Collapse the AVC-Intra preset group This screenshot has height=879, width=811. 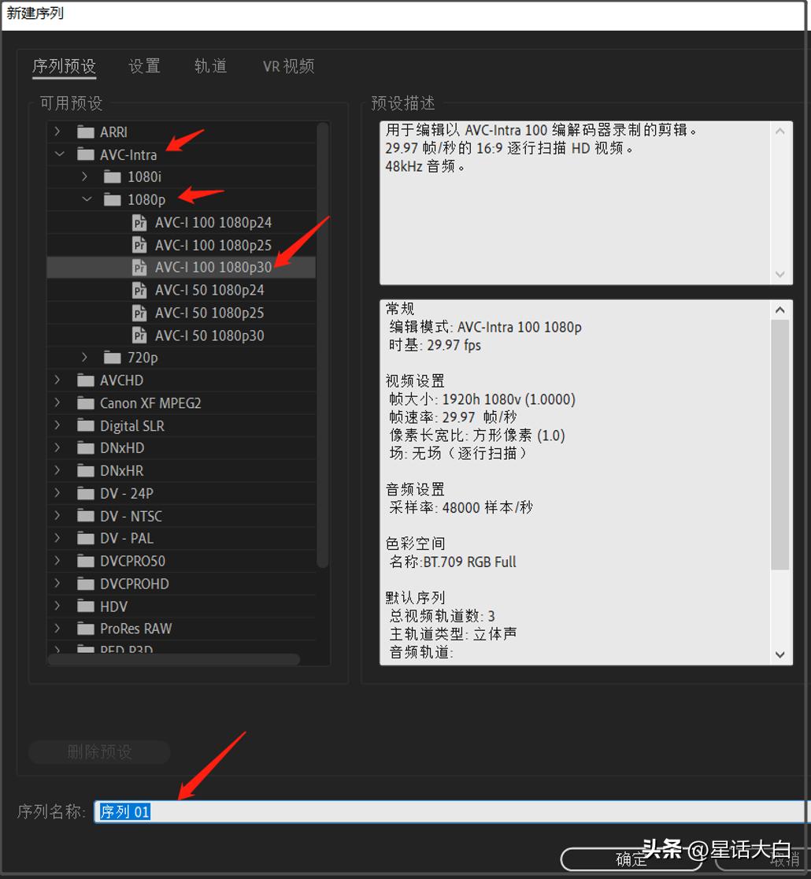[60, 154]
